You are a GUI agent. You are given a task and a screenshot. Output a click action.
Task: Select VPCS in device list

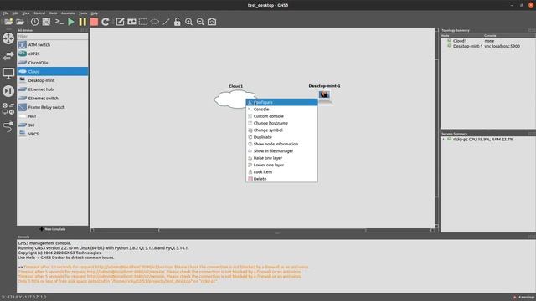pos(52,134)
